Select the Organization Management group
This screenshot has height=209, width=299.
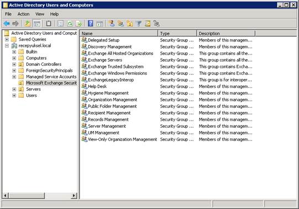(113, 100)
